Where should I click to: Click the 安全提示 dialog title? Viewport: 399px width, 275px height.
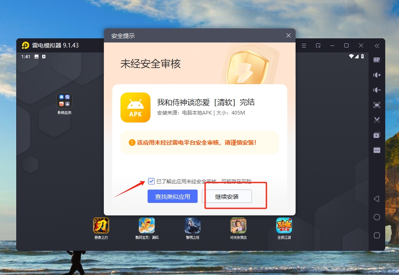[x=123, y=36]
